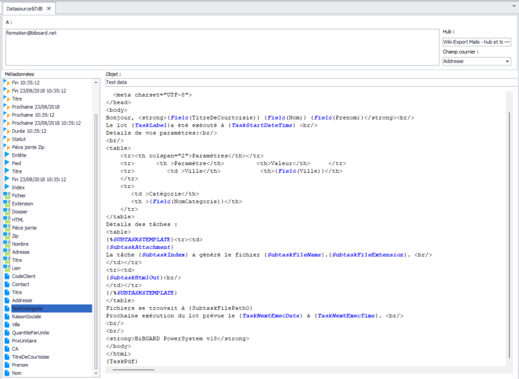519x379 pixels.
Task: Click 'SubtaskFileExtension' in the editor
Action: (368, 254)
